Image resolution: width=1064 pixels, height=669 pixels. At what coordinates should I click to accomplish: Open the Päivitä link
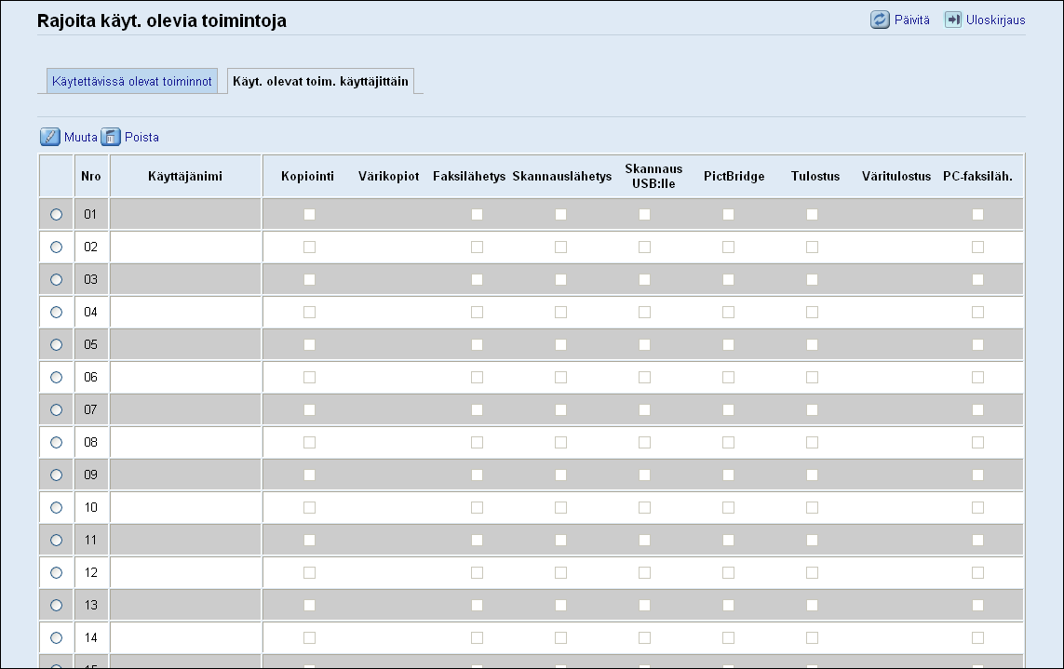[x=911, y=20]
